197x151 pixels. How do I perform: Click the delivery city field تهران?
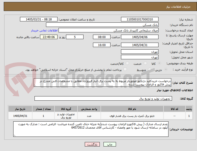[x=139, y=57]
